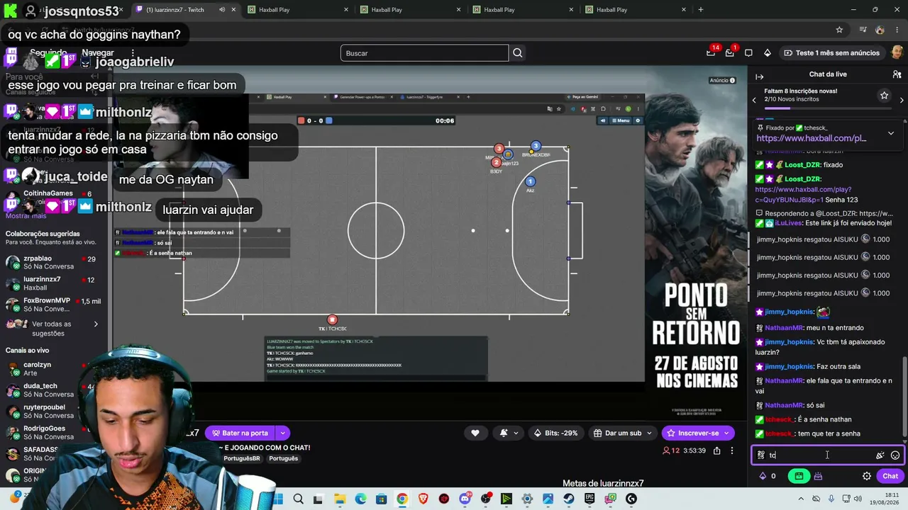Click the Windows search taskbar icon
Viewport: 908px width, 510px height.
tap(298, 499)
